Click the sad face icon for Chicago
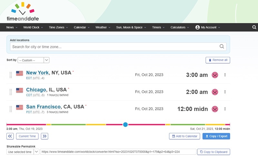The height and width of the screenshot is (158, 258). pyautogui.click(x=214, y=92)
